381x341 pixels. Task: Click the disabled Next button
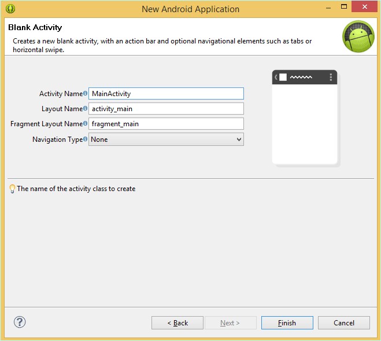coord(231,322)
